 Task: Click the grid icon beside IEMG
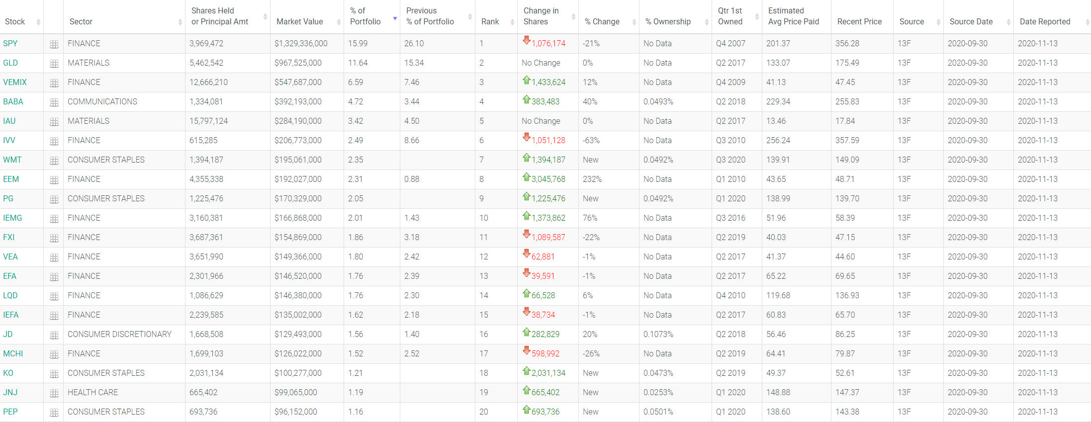(54, 219)
